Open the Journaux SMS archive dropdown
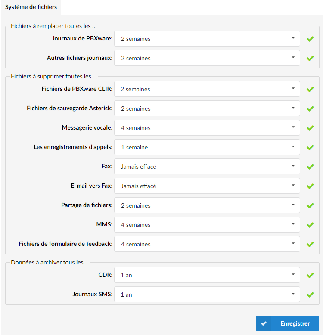 pyautogui.click(x=207, y=295)
